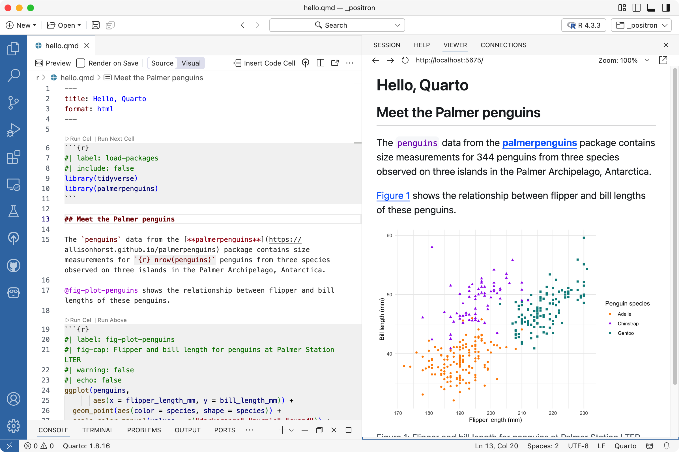The image size is (679, 452).
Task: Open the R 4.3.3 interpreter dropdown
Action: click(x=583, y=25)
